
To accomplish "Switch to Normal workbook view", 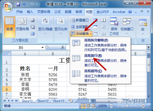I will coord(9,27).
